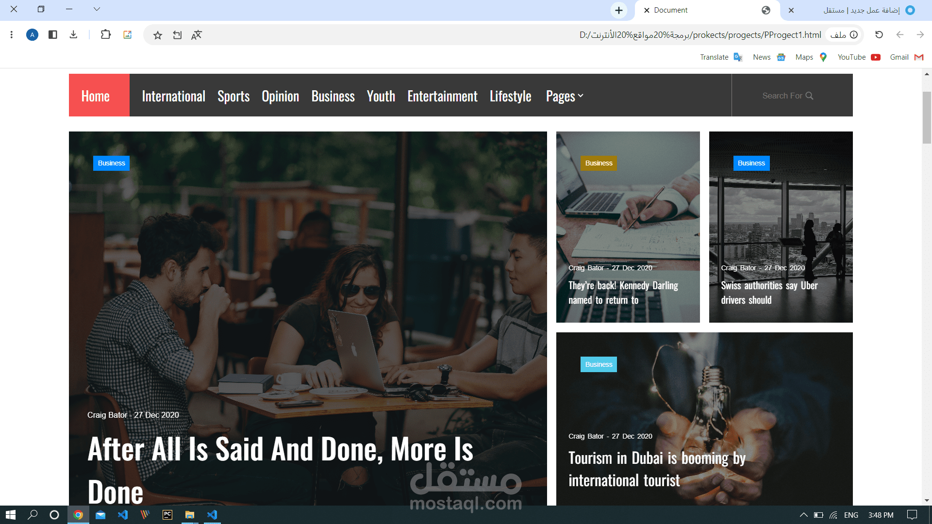Click the yellow Business category tag
Viewport: 932px width, 524px height.
[x=599, y=163]
